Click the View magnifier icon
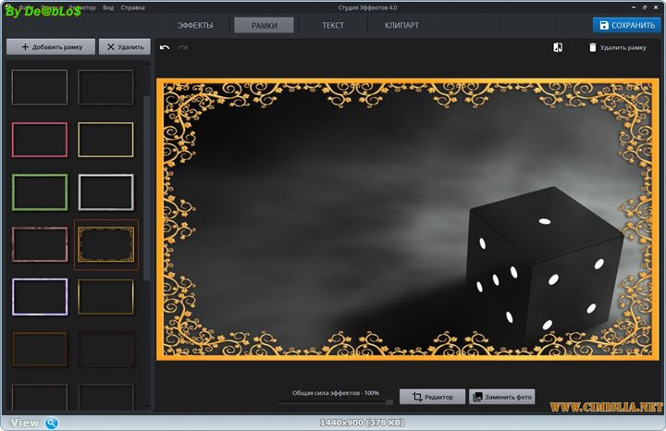Screen dimensions: 666x431 point(52,423)
